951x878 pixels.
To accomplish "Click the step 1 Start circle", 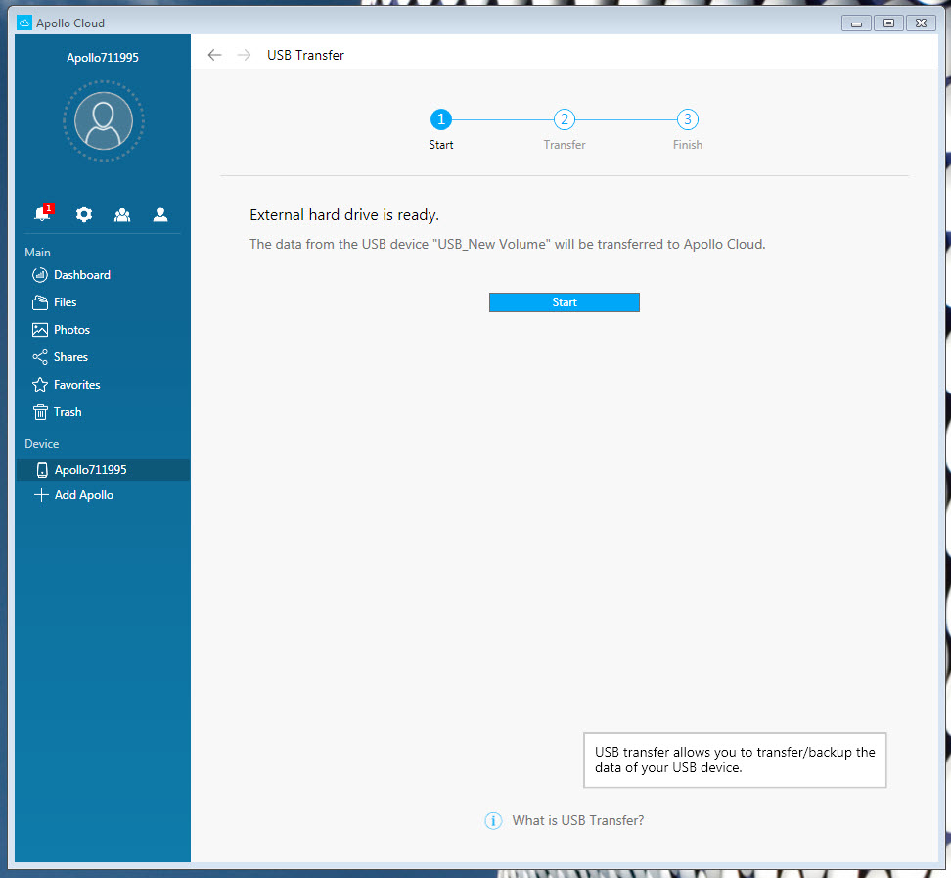I will [x=441, y=119].
